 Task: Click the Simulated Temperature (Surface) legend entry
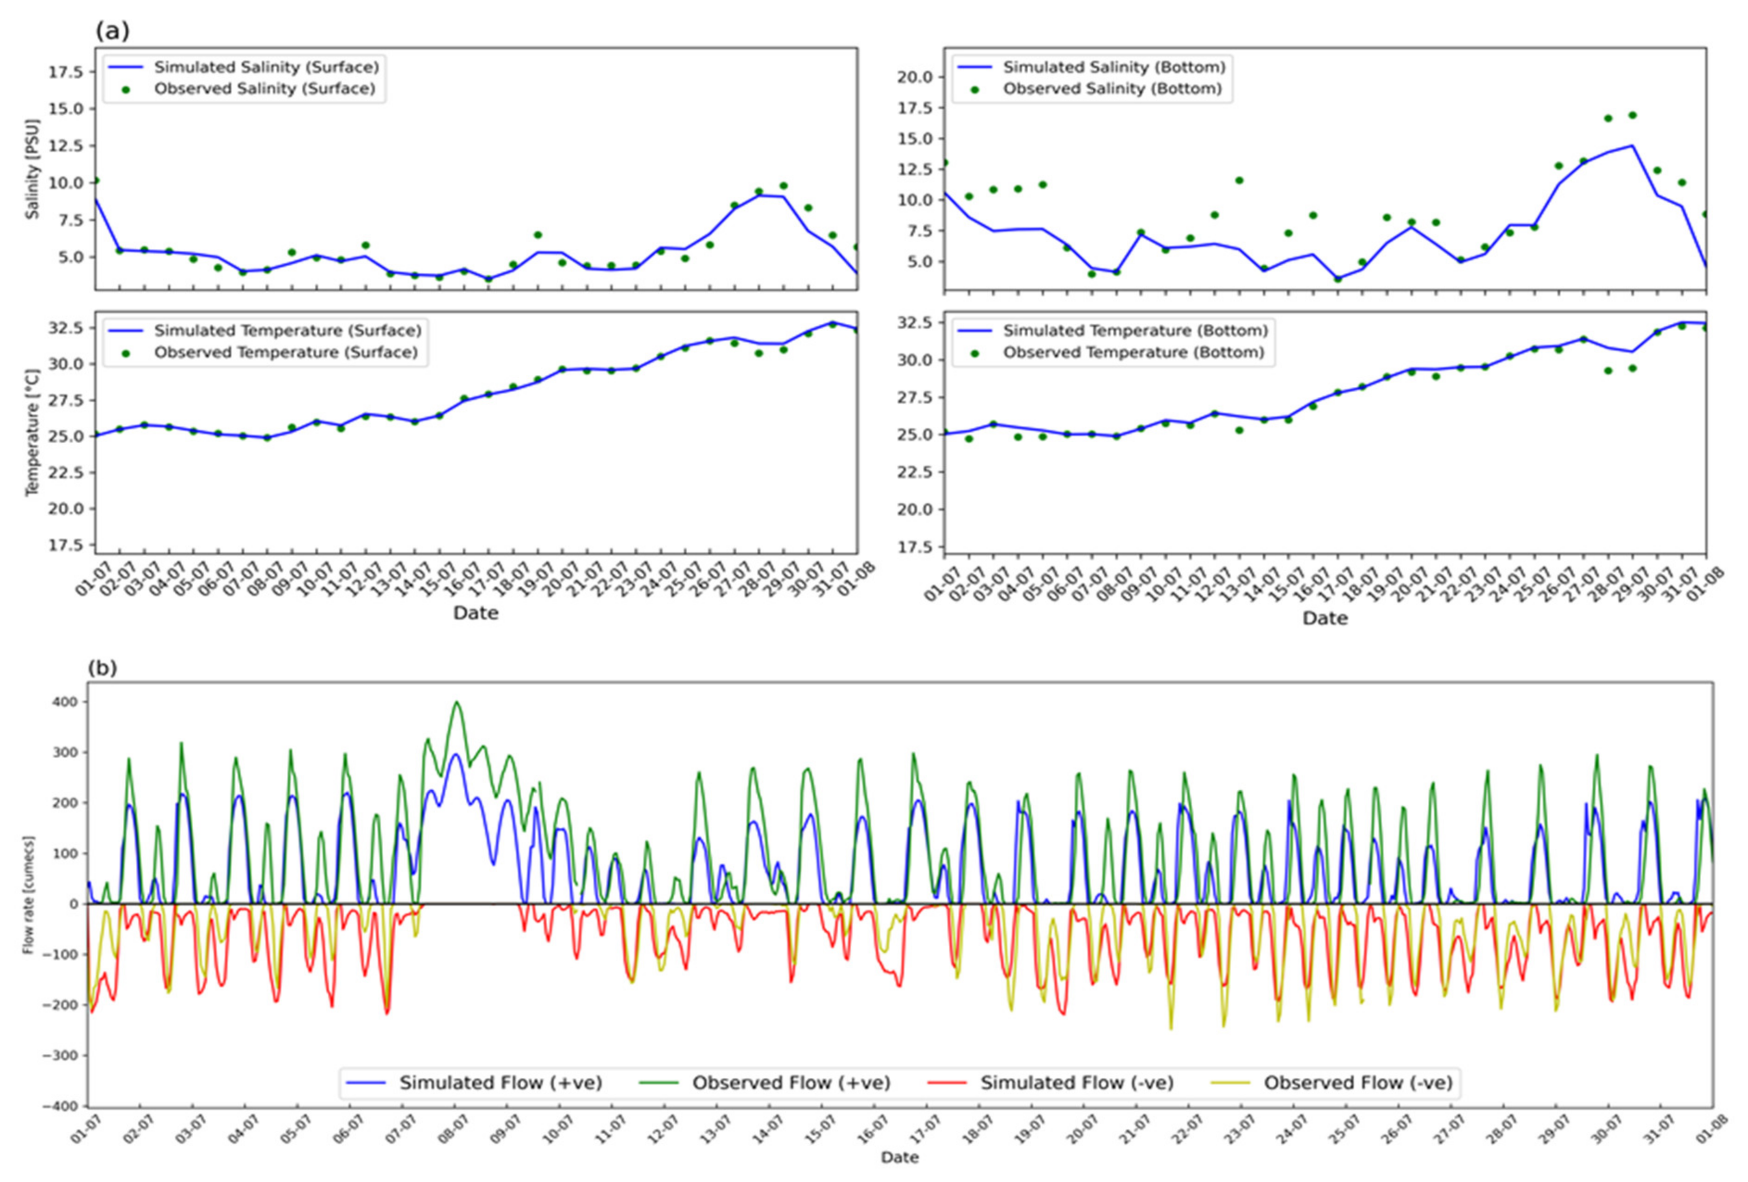pyautogui.click(x=287, y=331)
